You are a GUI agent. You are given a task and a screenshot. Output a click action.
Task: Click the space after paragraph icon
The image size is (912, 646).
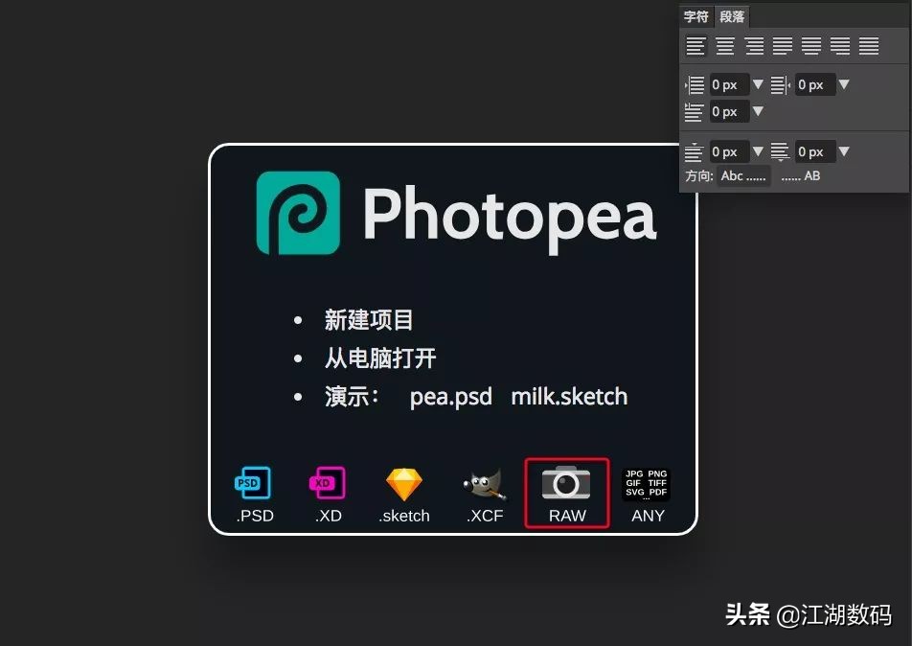[780, 151]
